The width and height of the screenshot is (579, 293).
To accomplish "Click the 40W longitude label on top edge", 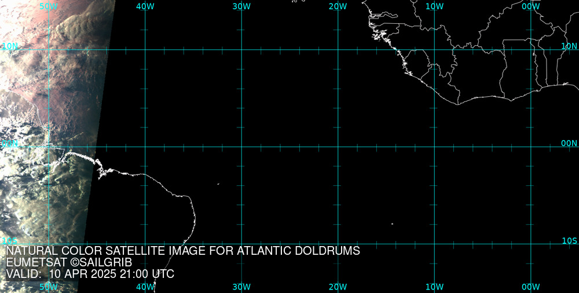I will click(145, 6).
